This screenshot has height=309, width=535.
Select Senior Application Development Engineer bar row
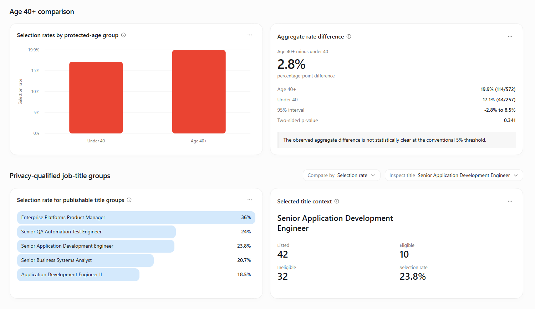[136, 246]
